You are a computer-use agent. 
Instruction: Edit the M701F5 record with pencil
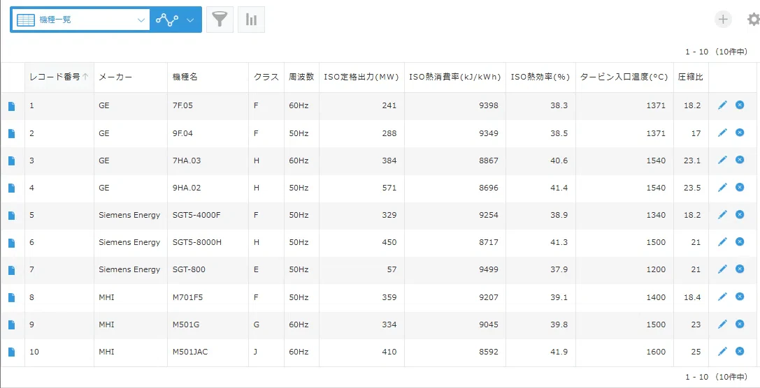tap(722, 297)
